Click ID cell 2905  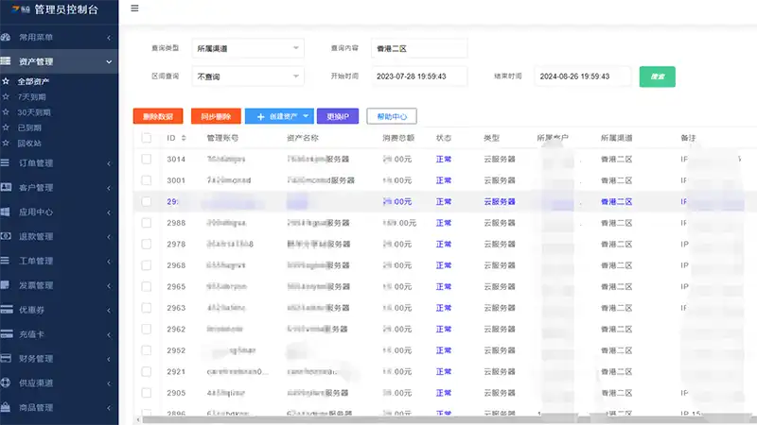176,393
